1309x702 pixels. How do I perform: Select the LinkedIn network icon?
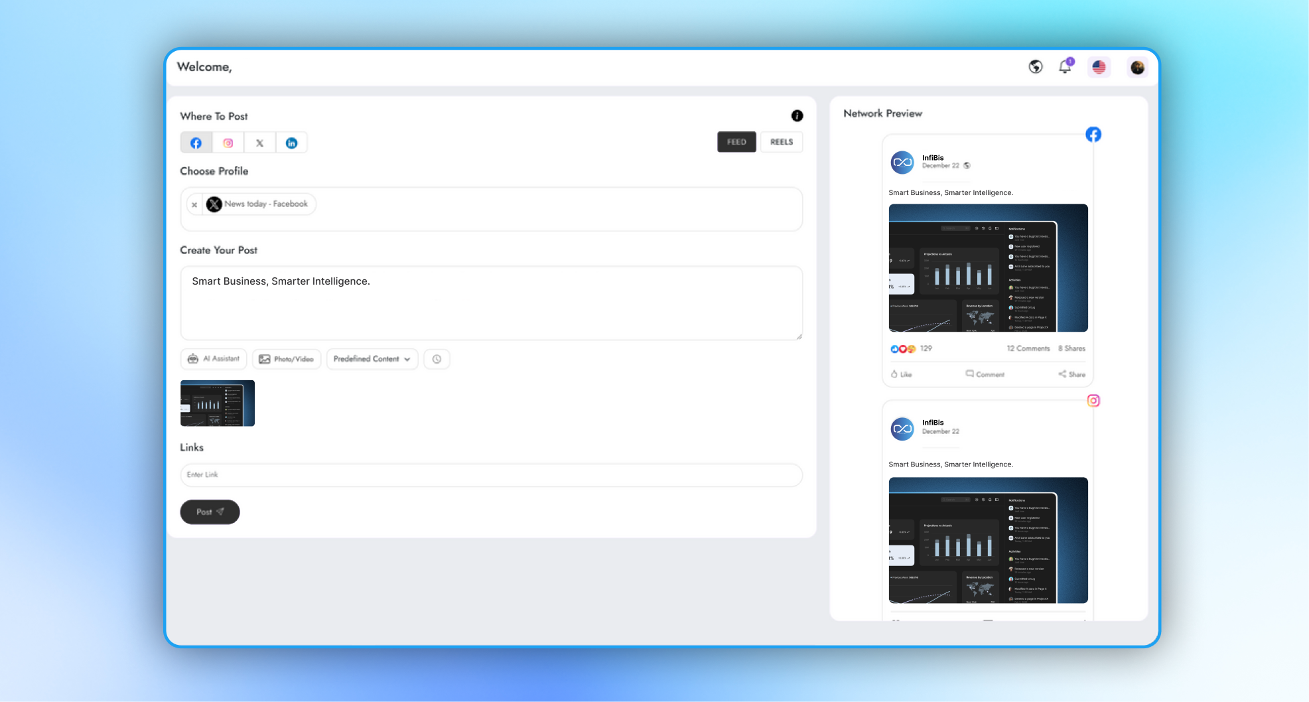[x=291, y=143]
